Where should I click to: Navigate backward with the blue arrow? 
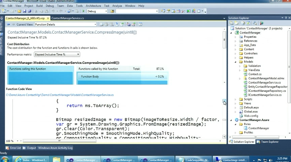(8, 24)
